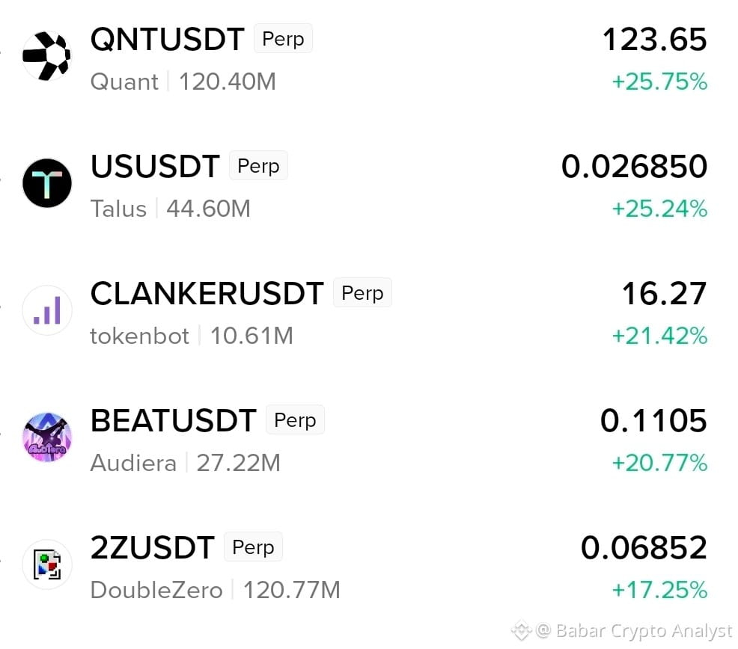Tap the tokenbot purple bars icon

pyautogui.click(x=47, y=310)
